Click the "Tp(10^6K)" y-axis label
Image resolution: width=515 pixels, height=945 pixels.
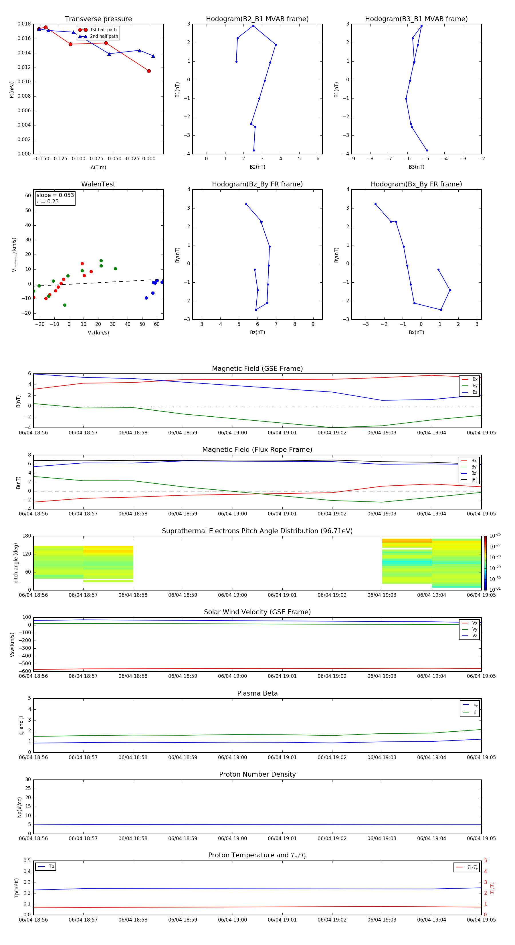click(17, 888)
